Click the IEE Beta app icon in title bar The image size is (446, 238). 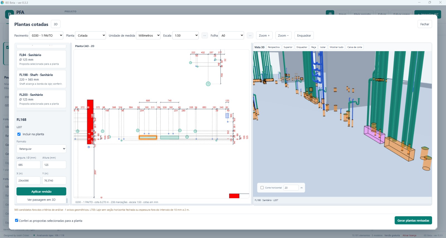3,2
